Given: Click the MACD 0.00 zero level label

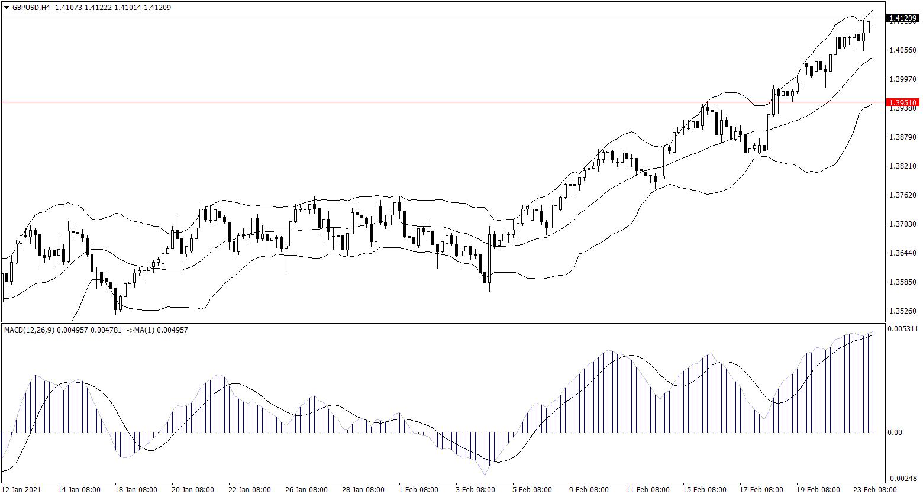Looking at the screenshot, I should click(x=894, y=433).
